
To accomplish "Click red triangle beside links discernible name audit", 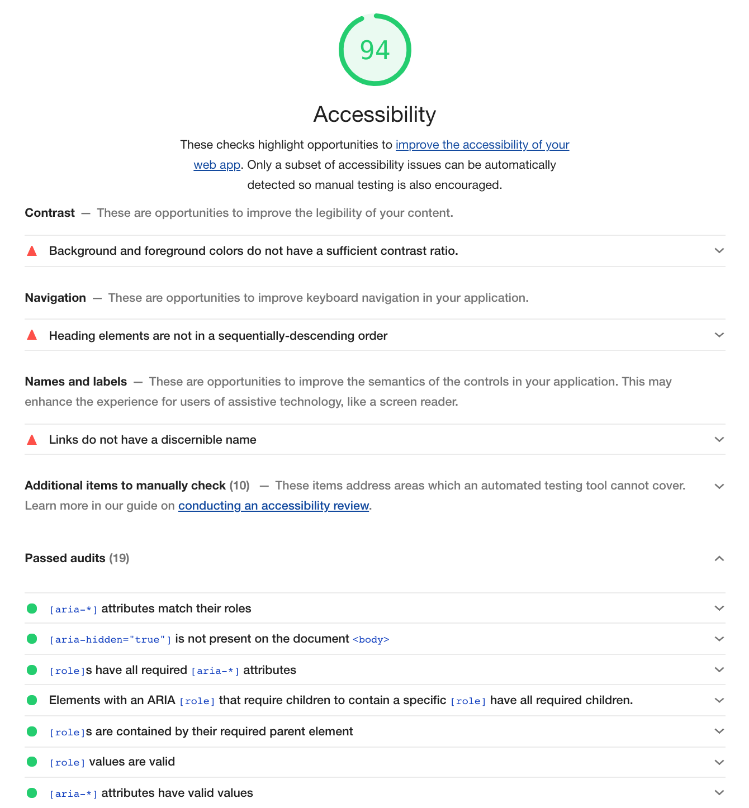I will 32,440.
